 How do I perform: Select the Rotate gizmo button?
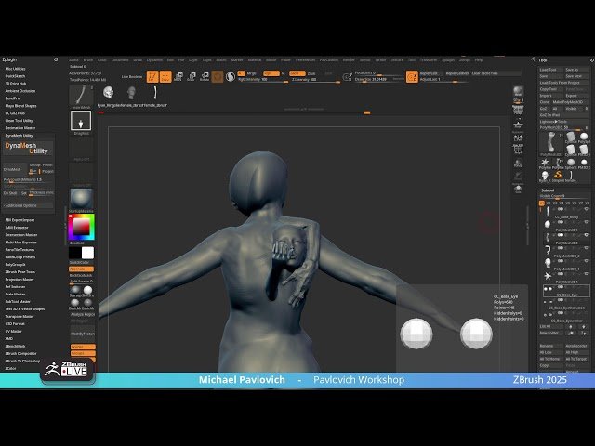pyautogui.click(x=205, y=76)
